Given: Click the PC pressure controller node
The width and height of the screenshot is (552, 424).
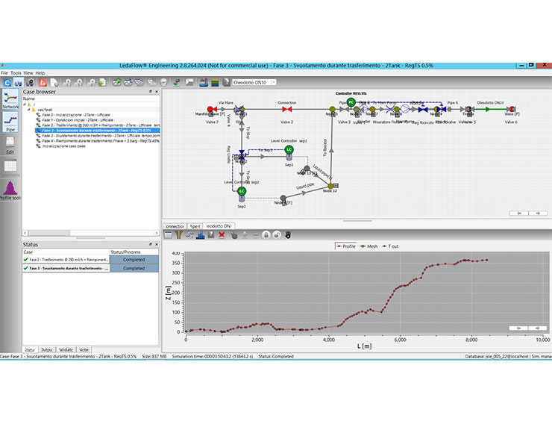Looking at the screenshot, I should pyautogui.click(x=351, y=102).
